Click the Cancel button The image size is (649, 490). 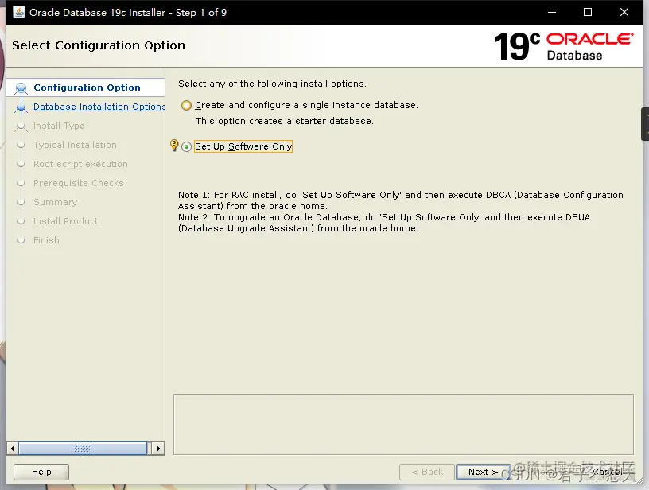coord(608,472)
